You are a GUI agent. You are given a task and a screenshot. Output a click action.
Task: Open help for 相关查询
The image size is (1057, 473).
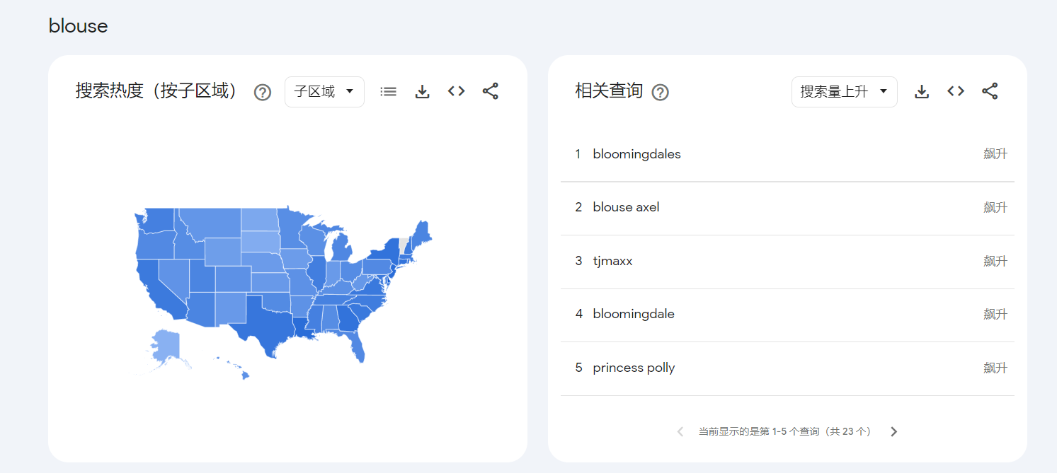[x=660, y=92]
